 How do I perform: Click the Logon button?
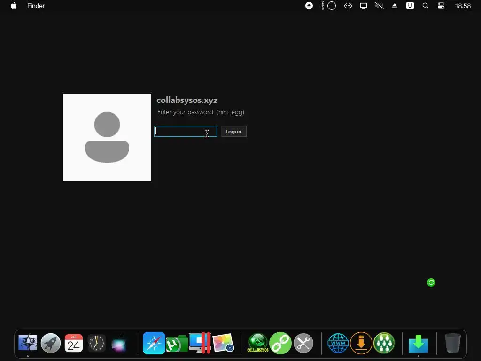point(233,132)
